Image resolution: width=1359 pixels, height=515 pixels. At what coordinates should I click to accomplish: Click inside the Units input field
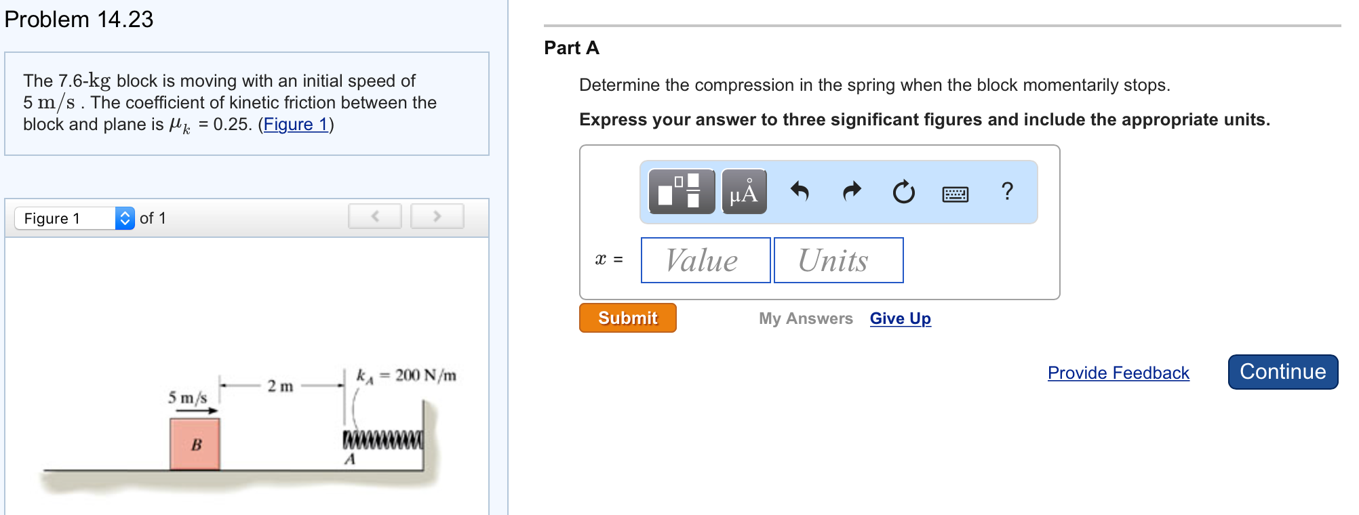[x=838, y=260]
